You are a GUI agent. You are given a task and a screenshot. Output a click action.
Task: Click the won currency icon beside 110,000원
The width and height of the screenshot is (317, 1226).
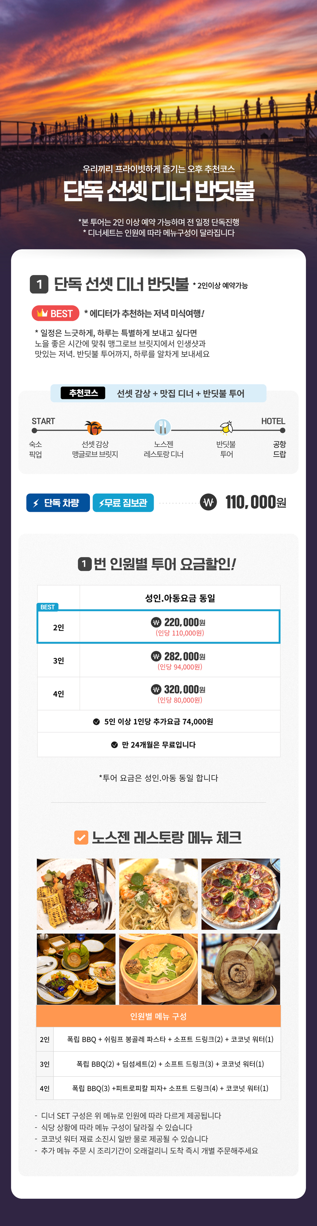click(x=208, y=502)
